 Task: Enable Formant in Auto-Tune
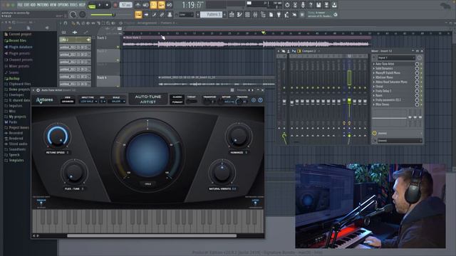(177, 102)
